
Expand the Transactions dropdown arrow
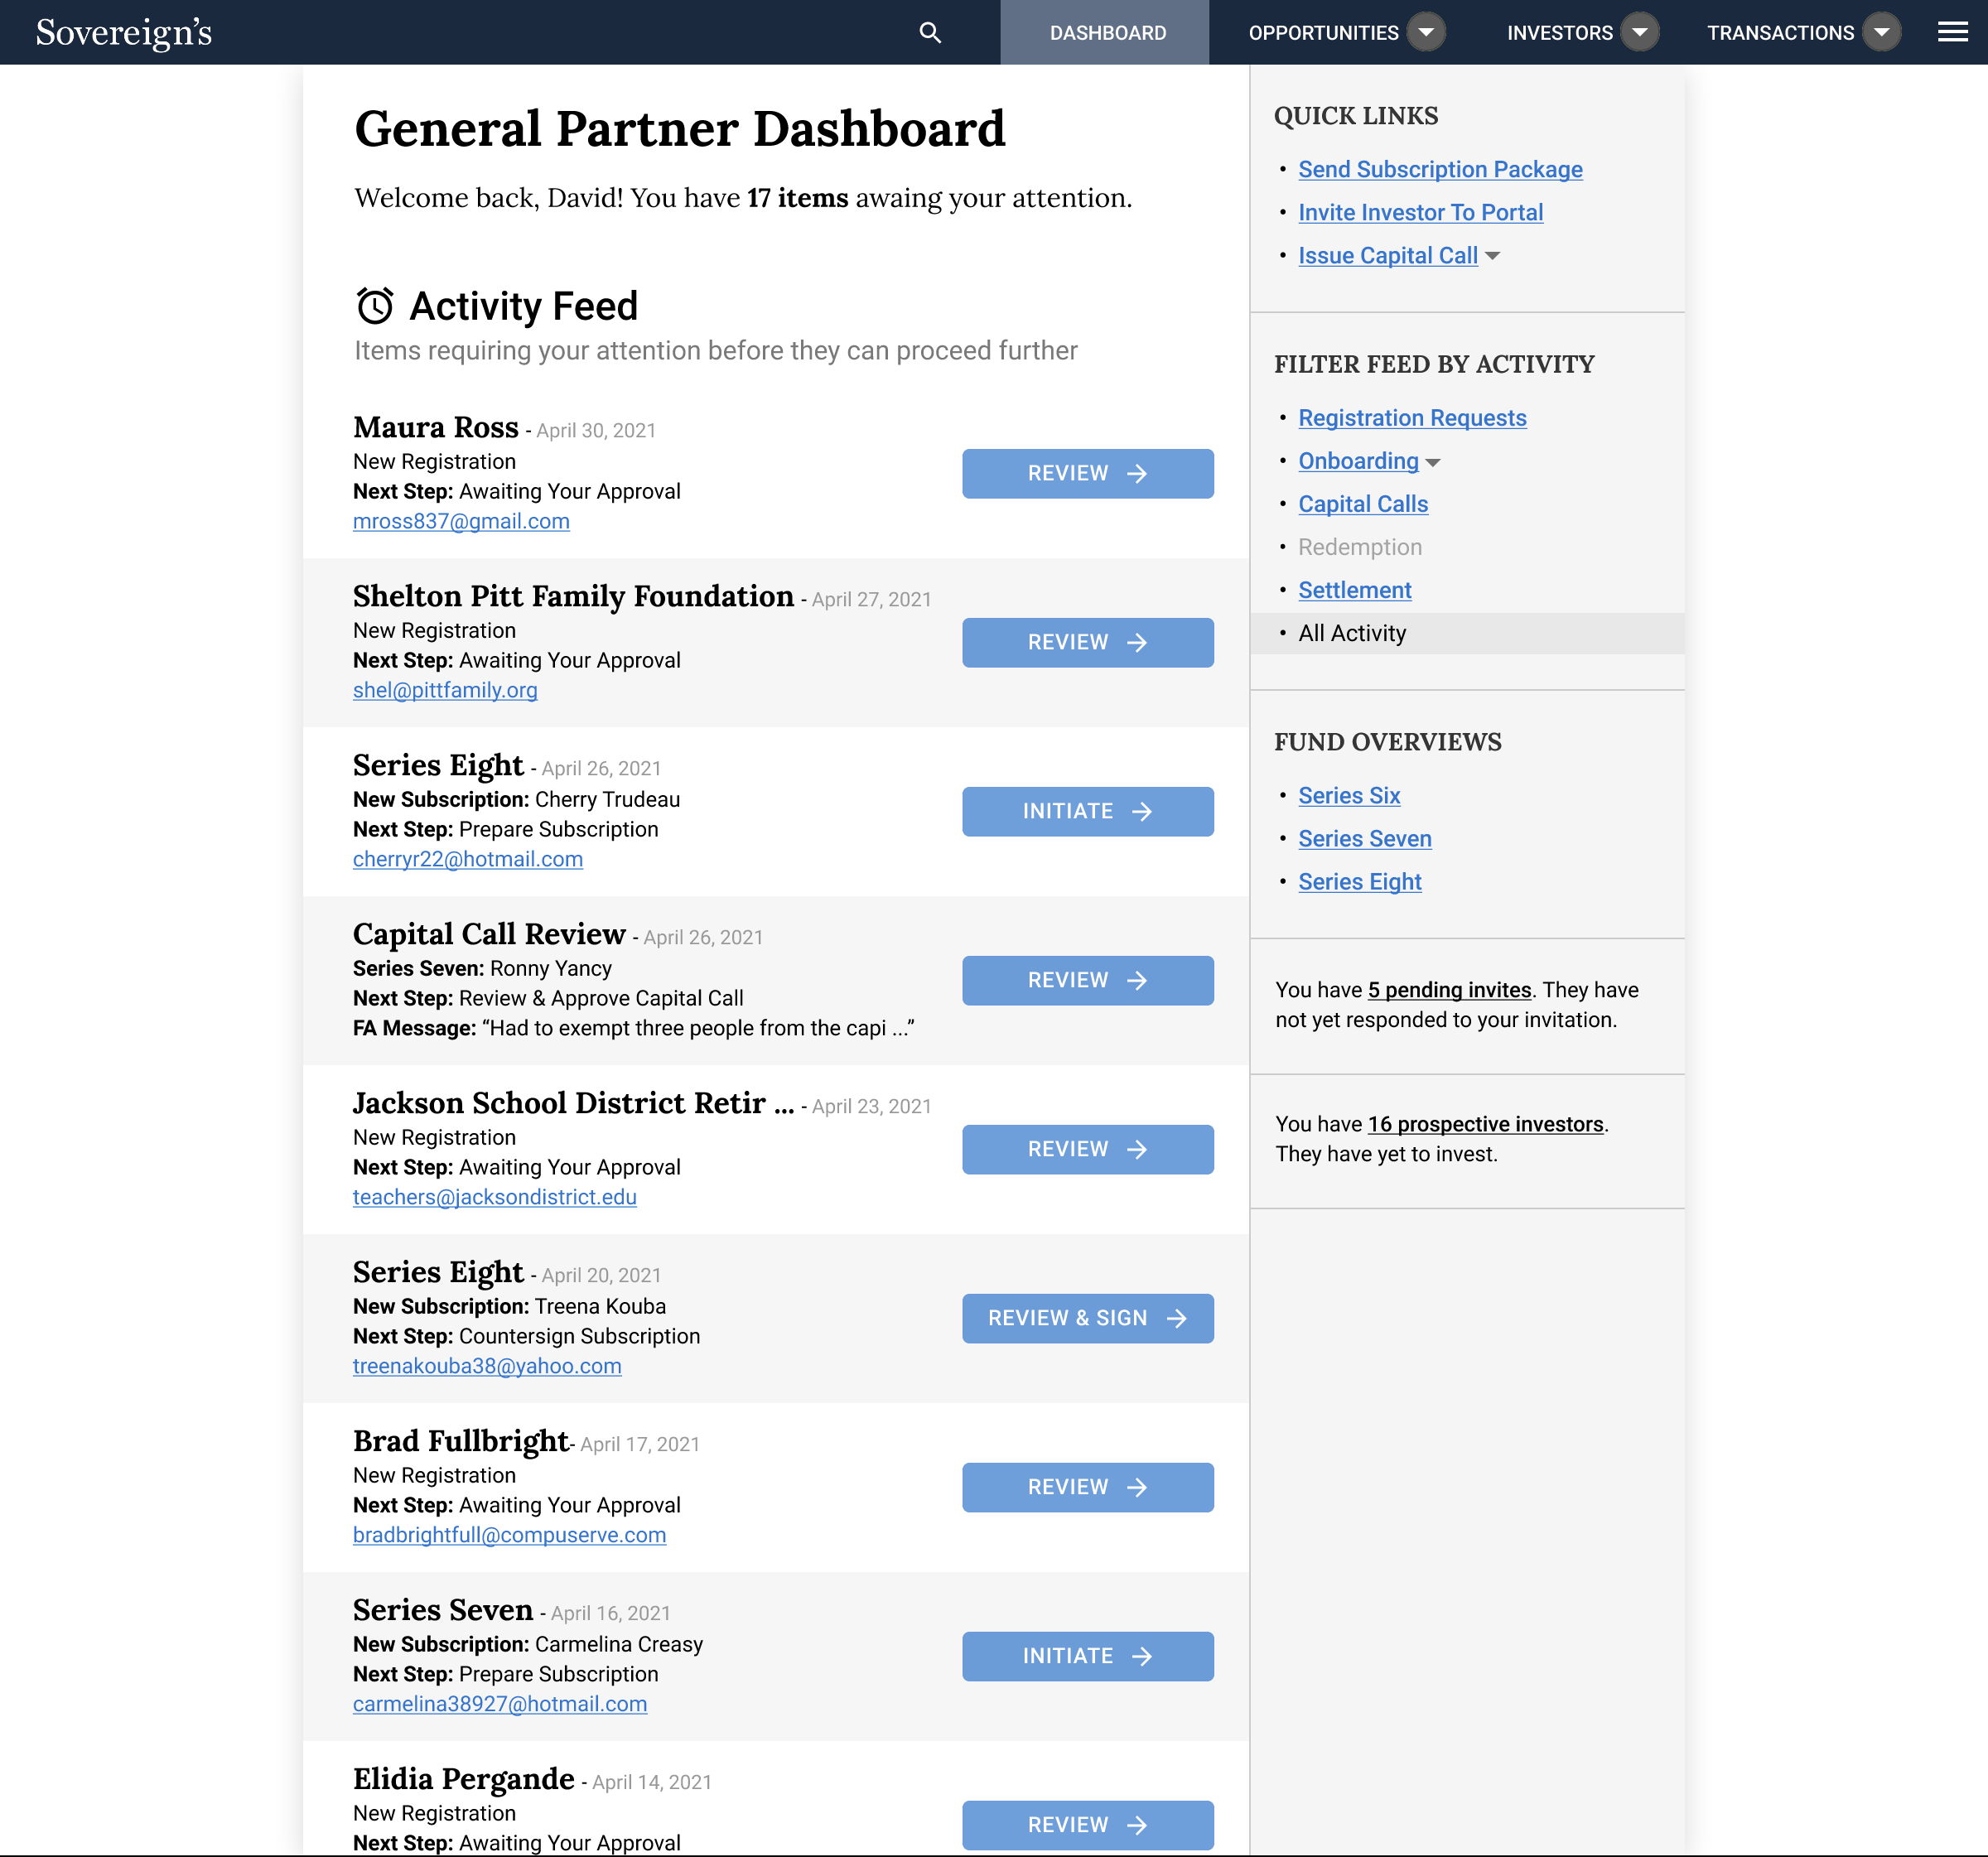[1881, 33]
